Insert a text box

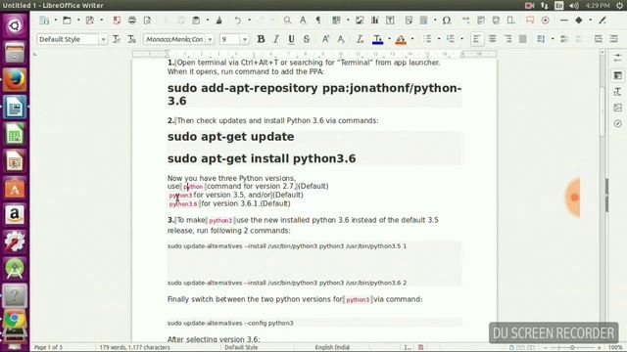tap(390, 21)
